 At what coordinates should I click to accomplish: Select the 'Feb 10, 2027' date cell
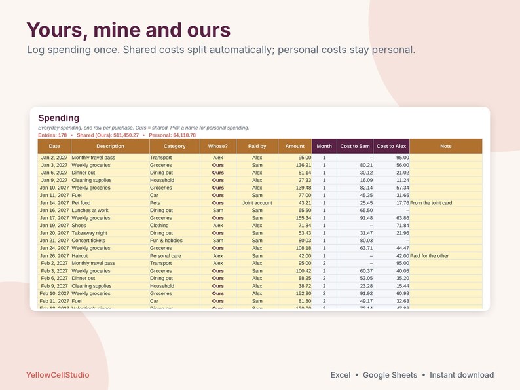pos(54,294)
